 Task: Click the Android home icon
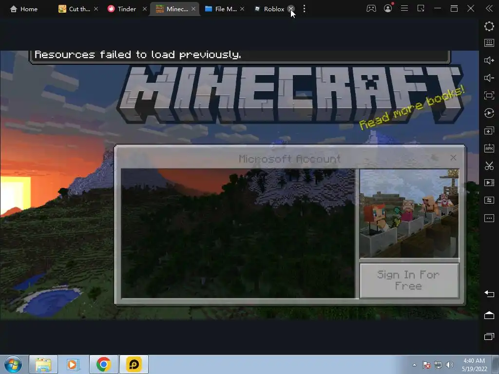(489, 315)
